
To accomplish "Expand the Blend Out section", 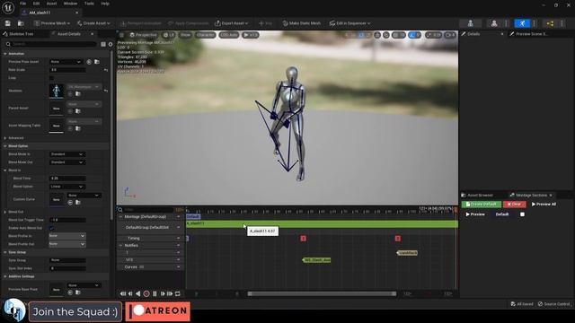I will tap(5, 212).
